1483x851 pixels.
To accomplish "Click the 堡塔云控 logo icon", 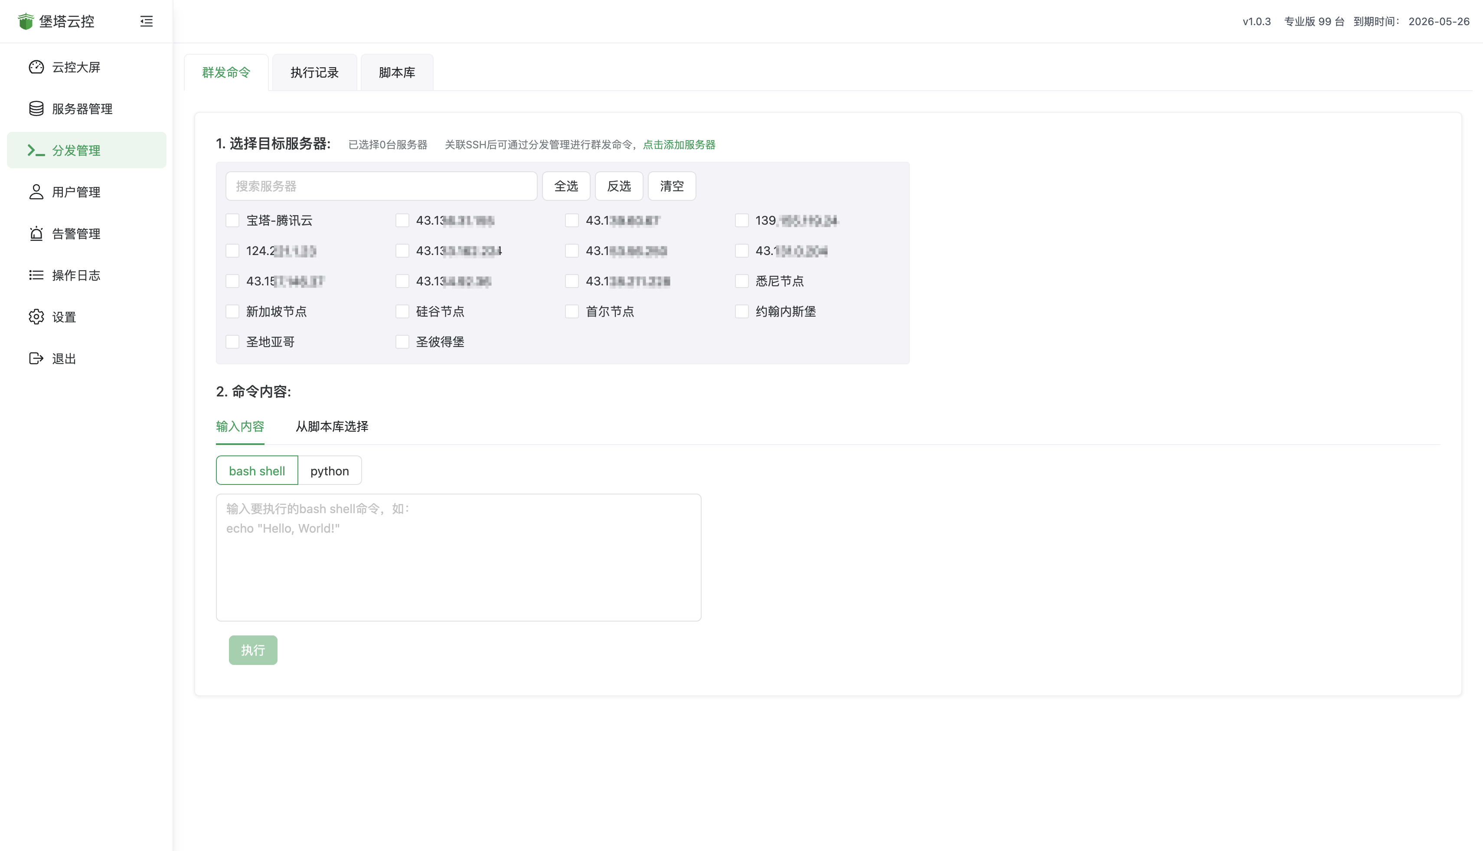I will click(26, 22).
